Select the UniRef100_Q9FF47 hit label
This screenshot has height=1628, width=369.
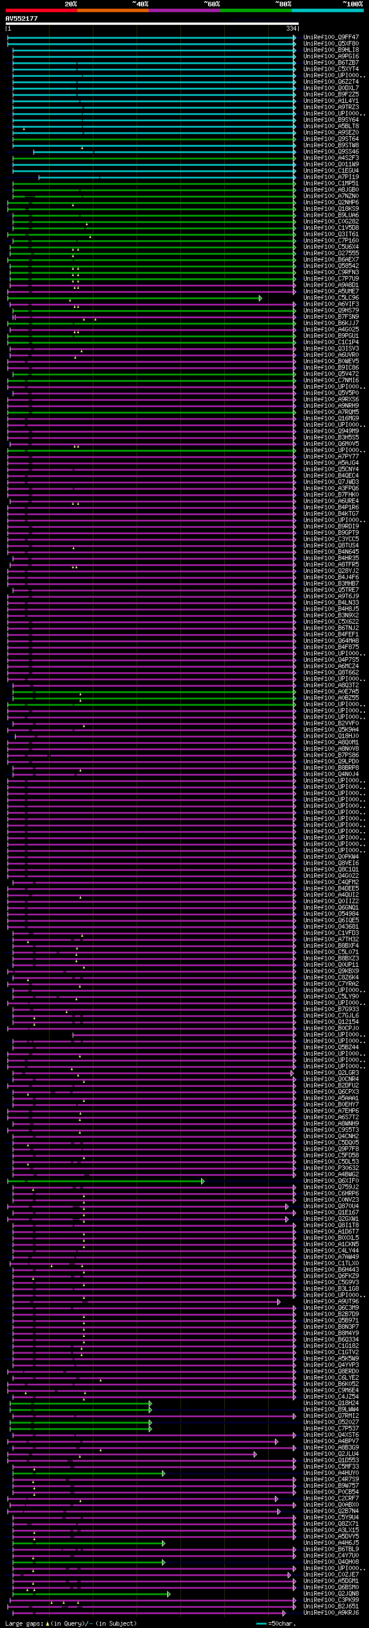[x=331, y=38]
